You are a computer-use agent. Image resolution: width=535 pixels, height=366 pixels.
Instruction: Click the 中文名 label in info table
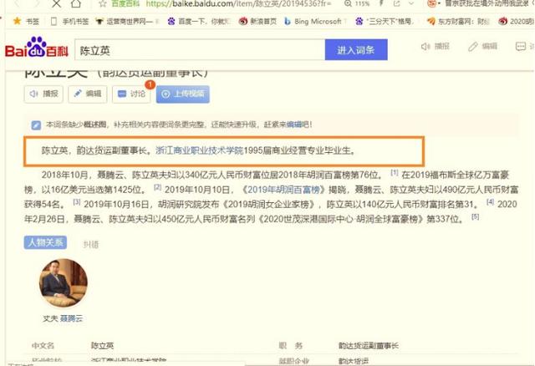(x=43, y=346)
